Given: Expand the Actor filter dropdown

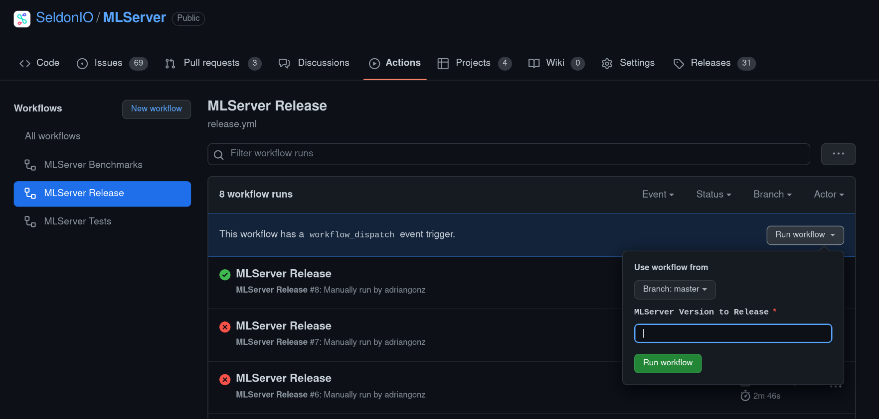Looking at the screenshot, I should (x=829, y=195).
